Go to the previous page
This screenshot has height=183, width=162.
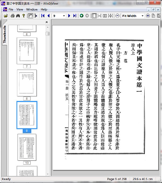(x=49, y=16)
